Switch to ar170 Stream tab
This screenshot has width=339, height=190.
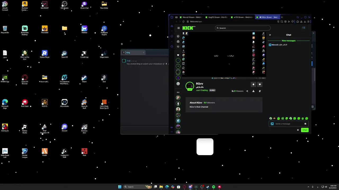pos(242,17)
